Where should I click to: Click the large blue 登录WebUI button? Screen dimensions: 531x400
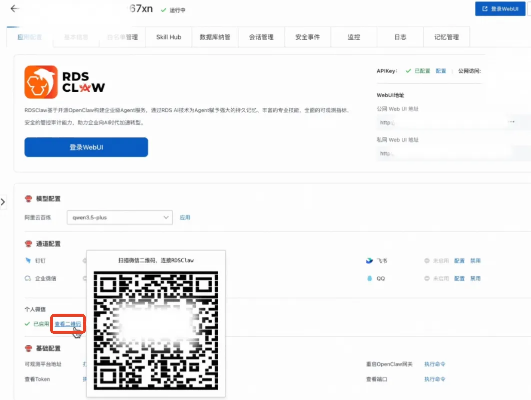pos(86,147)
